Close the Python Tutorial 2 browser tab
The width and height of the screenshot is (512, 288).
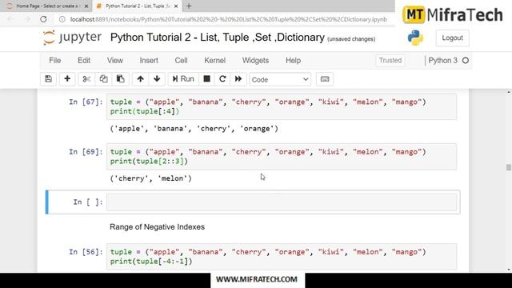[176, 6]
